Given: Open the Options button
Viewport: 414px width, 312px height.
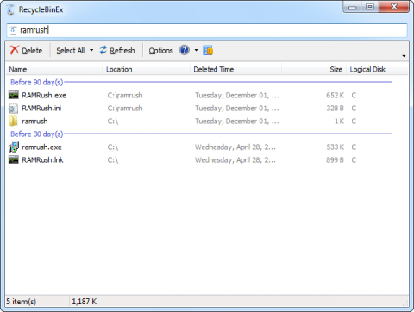Looking at the screenshot, I should click(160, 51).
